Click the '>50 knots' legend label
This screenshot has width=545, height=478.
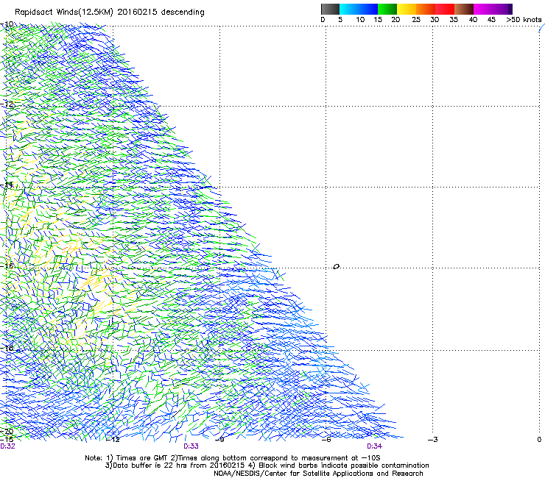tap(524, 20)
